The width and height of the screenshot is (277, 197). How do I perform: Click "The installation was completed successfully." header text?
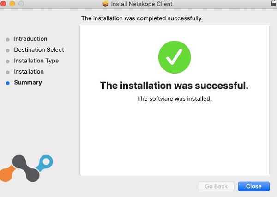pyautogui.click(x=142, y=19)
